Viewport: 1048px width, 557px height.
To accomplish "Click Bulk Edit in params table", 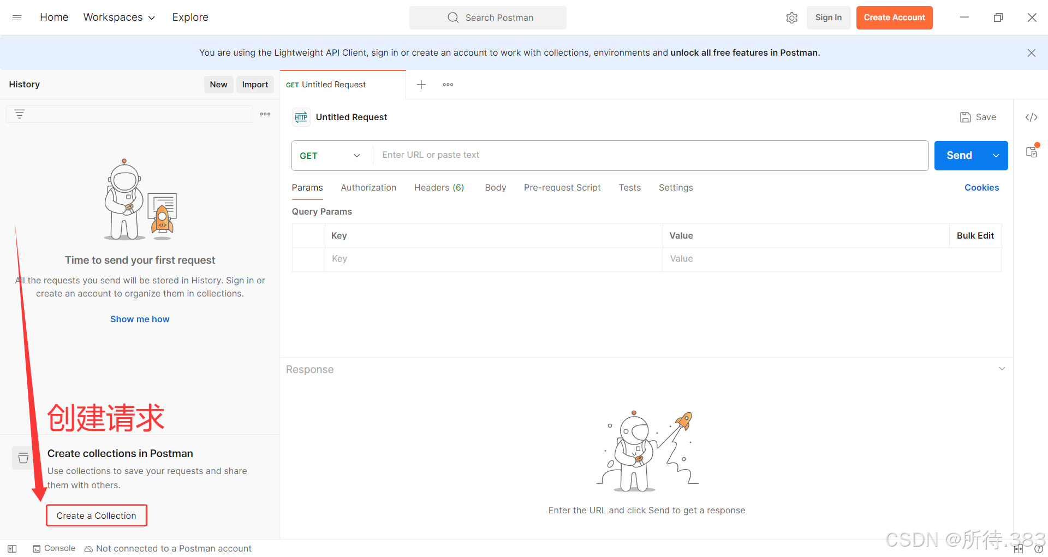I will pos(975,235).
